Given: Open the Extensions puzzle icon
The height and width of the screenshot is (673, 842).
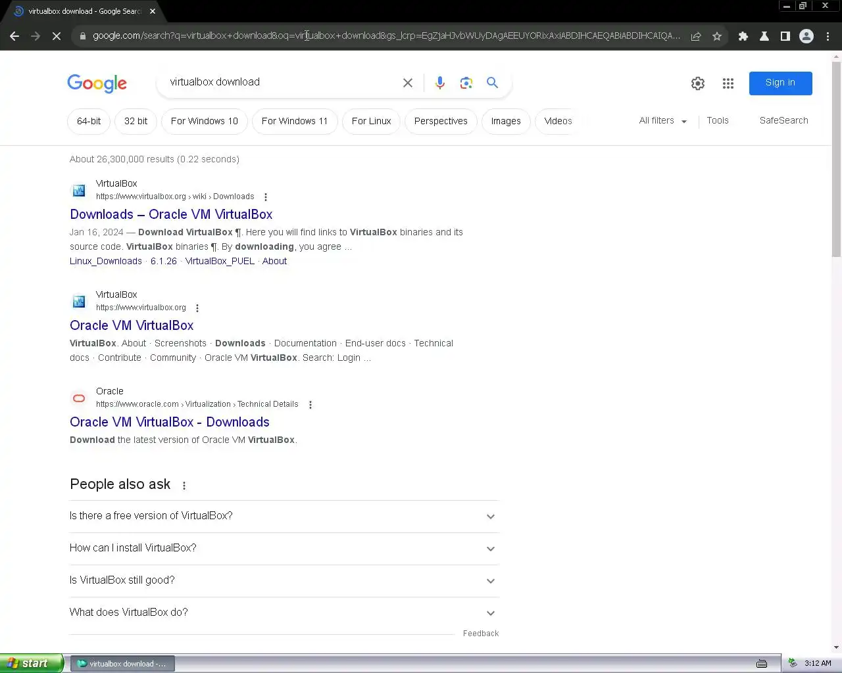Looking at the screenshot, I should click(743, 36).
